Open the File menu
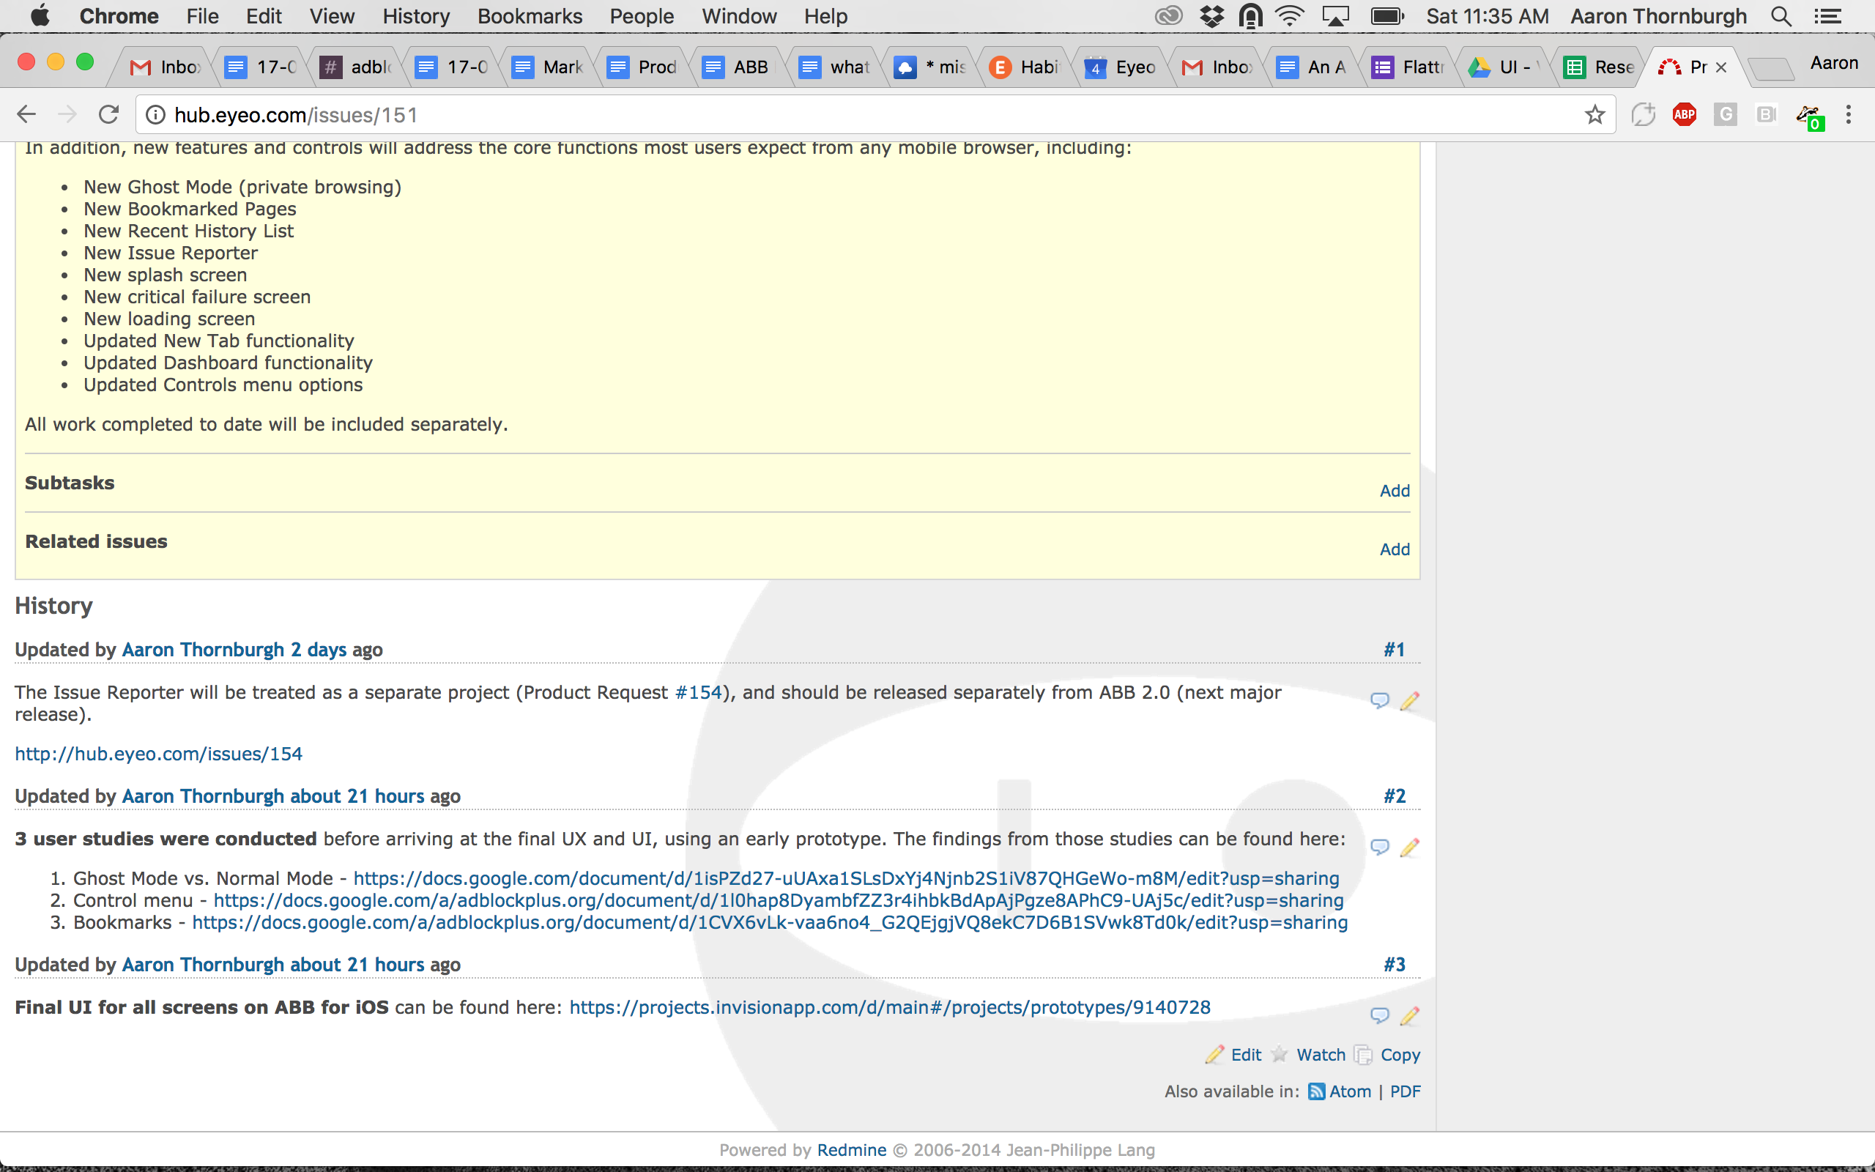The width and height of the screenshot is (1875, 1172). [202, 16]
